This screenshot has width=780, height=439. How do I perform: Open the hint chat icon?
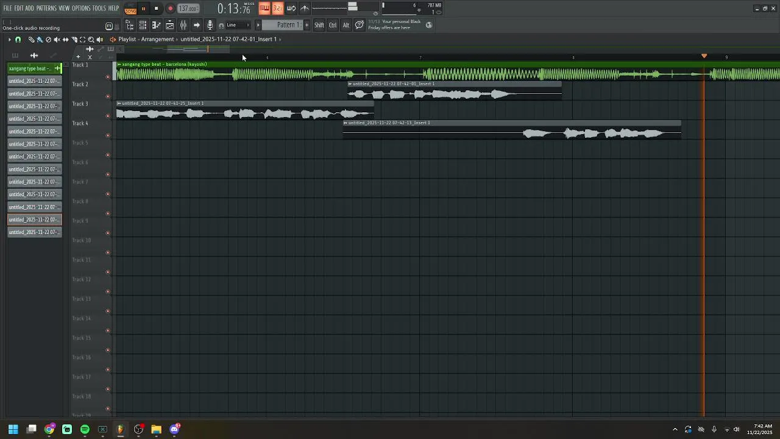(x=360, y=25)
